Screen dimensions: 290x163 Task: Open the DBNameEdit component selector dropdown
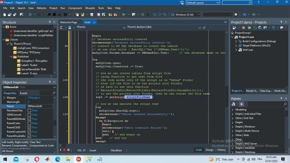tap(54, 87)
